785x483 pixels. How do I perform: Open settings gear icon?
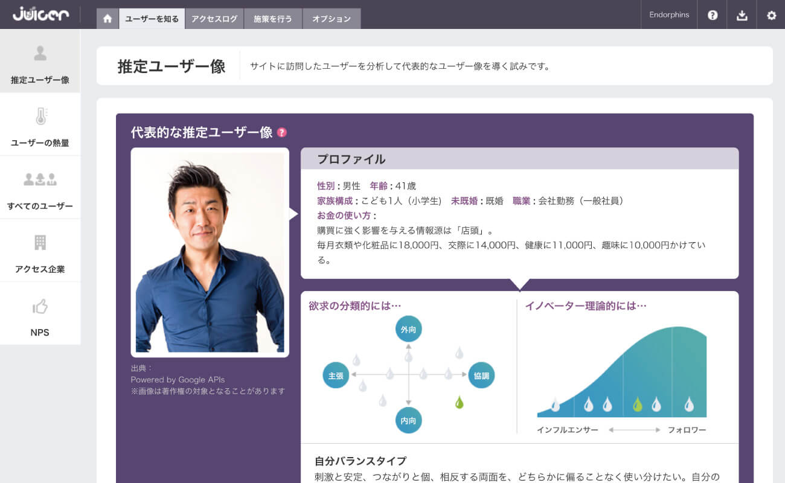click(771, 15)
